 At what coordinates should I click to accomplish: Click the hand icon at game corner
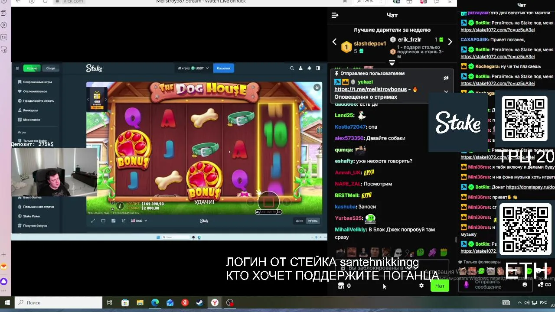pos(317,88)
